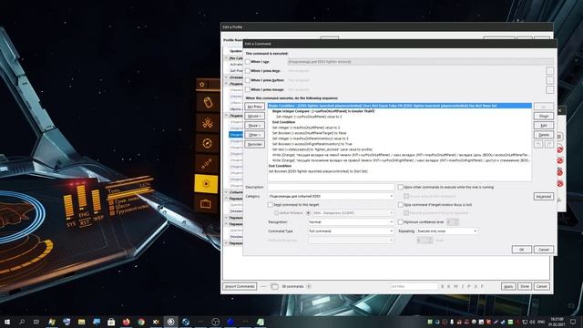Check 'Send command to this target'
This screenshot has height=328, width=583.
271,205
